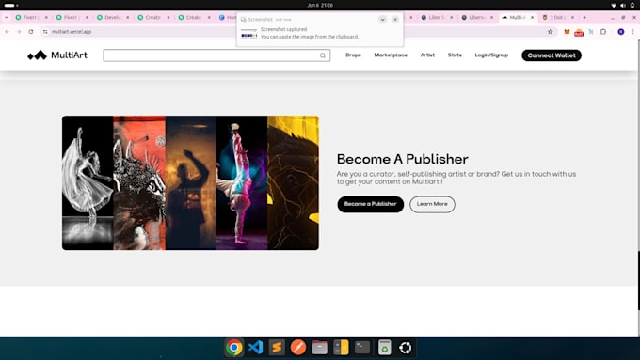Open the Drops navigation link

coord(353,55)
